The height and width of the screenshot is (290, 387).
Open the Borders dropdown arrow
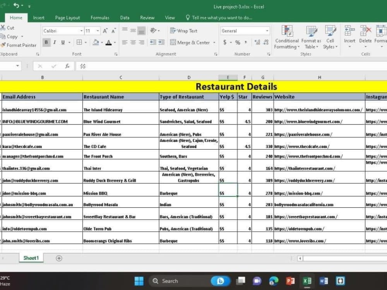[86, 43]
